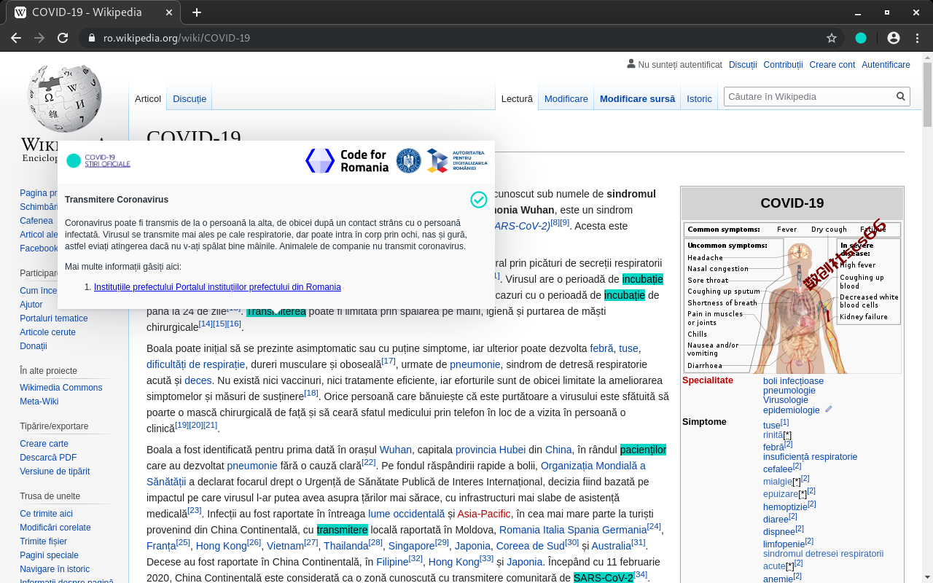Open the Modificare tab
The width and height of the screenshot is (933, 583).
tap(566, 98)
